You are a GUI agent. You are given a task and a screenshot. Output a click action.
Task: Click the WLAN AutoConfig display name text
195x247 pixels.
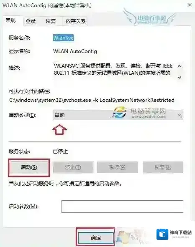(75, 51)
